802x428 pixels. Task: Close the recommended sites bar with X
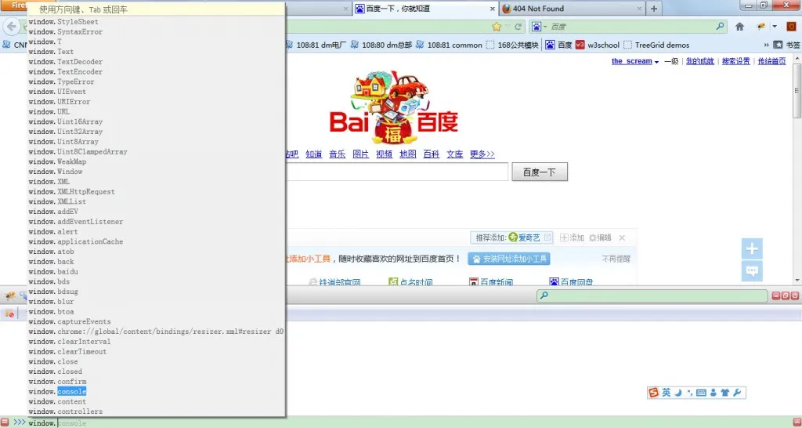[x=622, y=238]
